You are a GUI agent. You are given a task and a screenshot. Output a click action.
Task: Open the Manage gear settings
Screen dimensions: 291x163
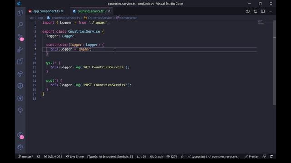click(x=20, y=147)
